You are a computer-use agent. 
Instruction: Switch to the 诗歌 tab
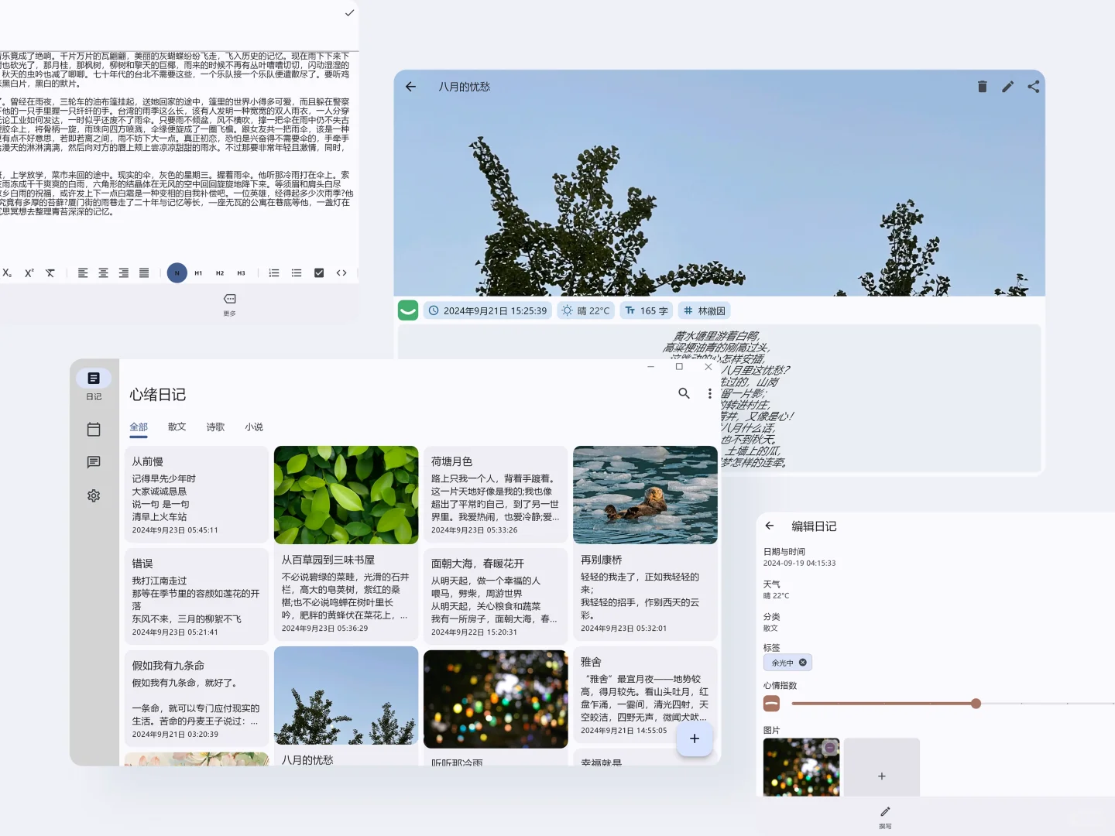215,427
